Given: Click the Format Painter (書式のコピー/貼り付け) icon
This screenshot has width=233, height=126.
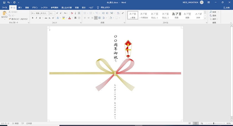Looking at the screenshot, I should (x=10, y=19).
